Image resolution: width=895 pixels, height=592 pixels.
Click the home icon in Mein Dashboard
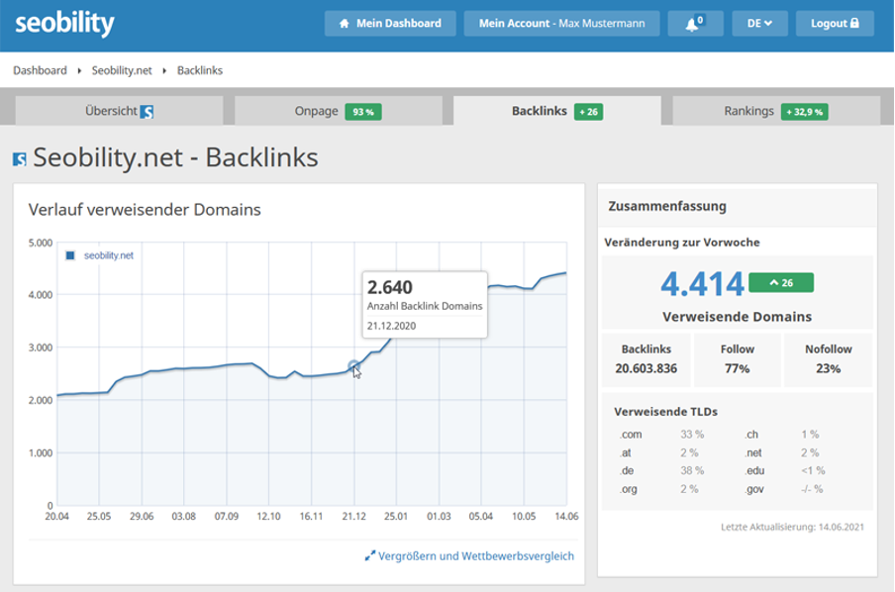tap(344, 24)
